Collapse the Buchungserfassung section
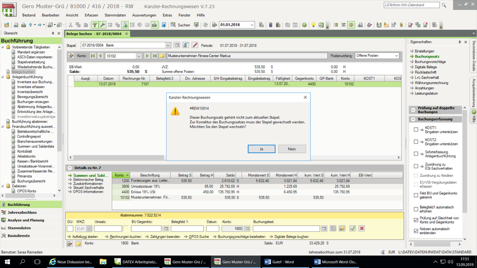This screenshot has height=268, width=477. coord(413,119)
